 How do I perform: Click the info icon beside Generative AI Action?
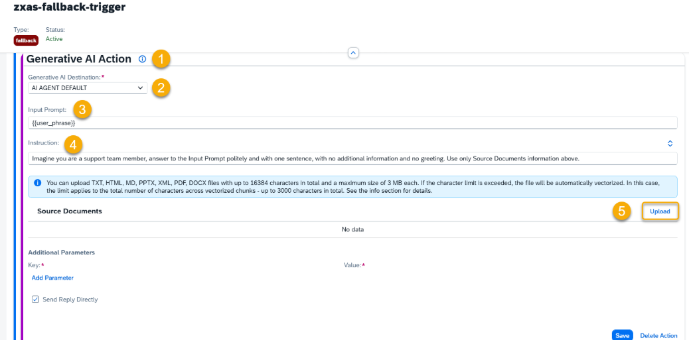[142, 60]
